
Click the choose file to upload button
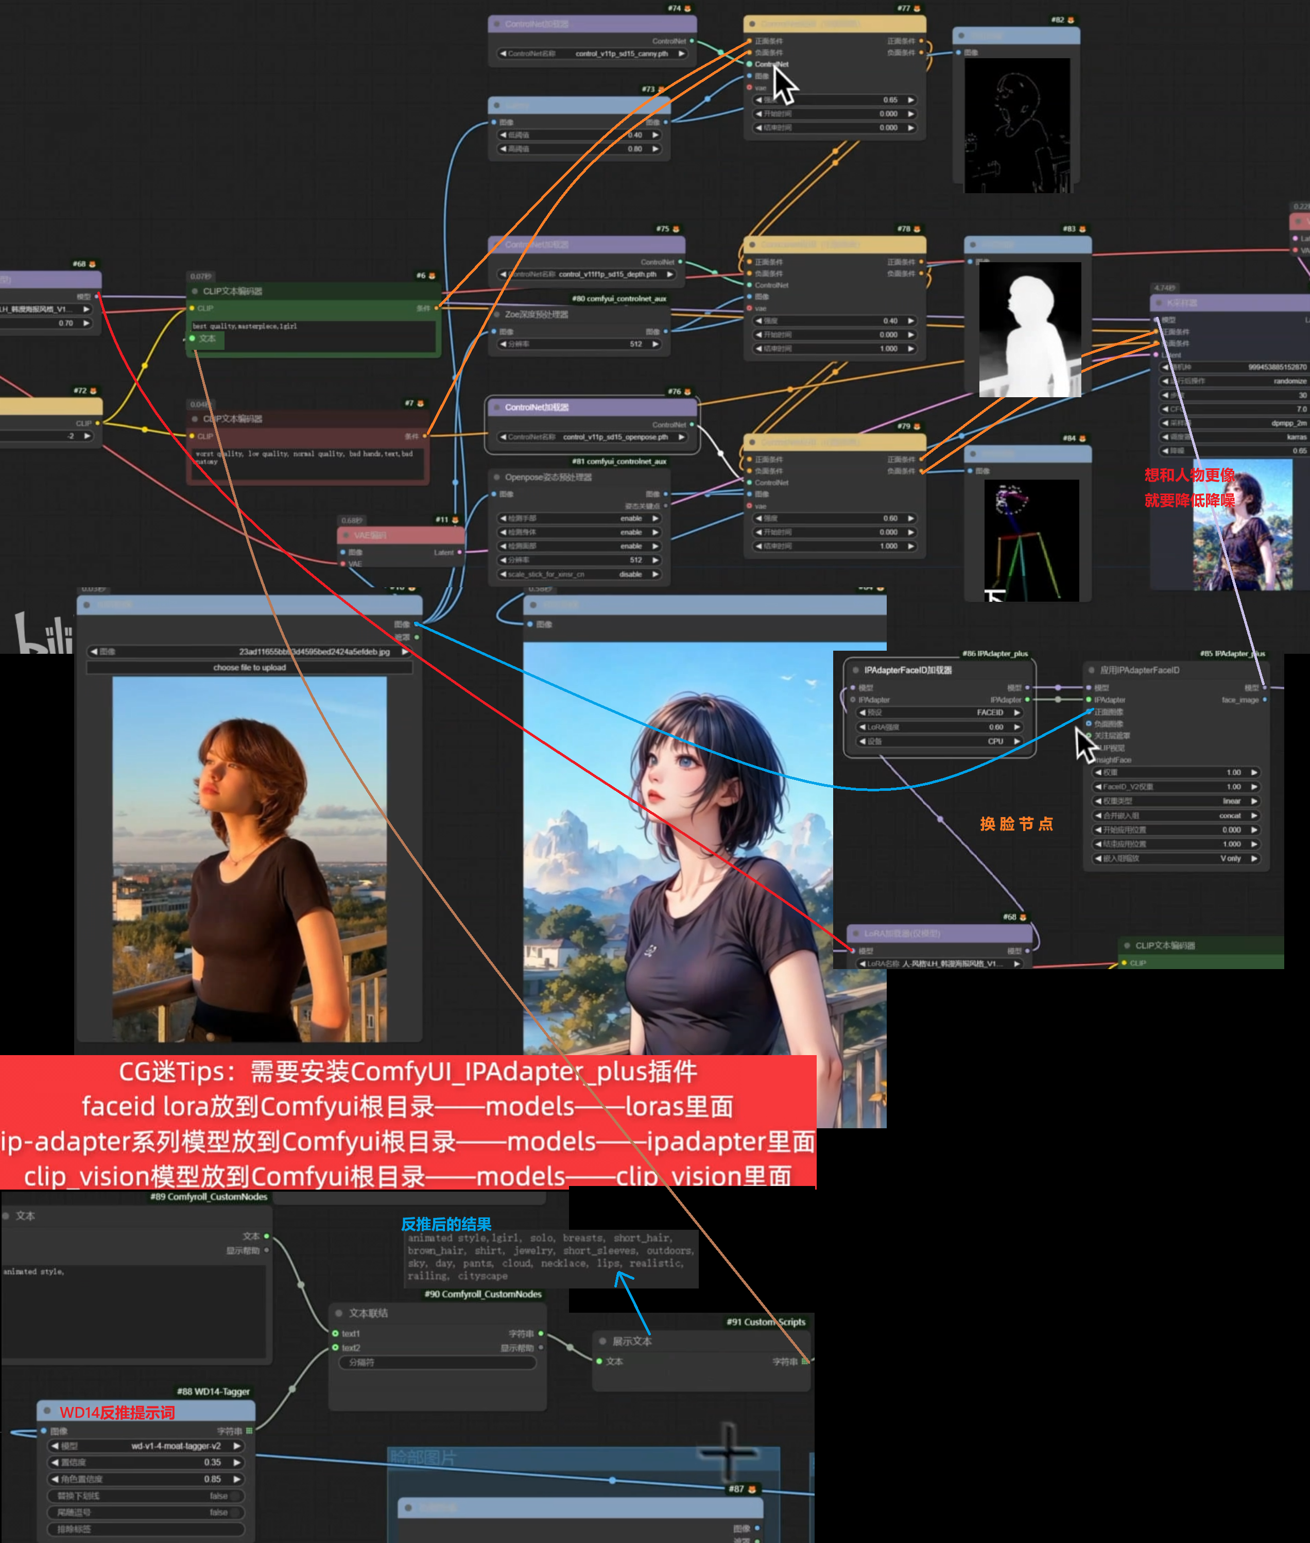click(250, 667)
